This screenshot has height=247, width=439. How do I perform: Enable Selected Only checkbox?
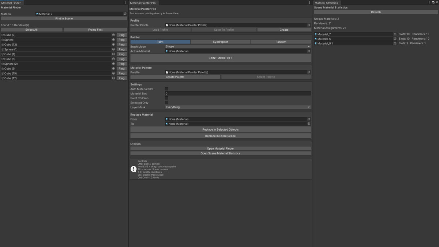(166, 102)
